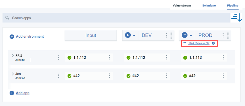The height and width of the screenshot is (106, 245).
Task: Click the PROD release gate icon
Action: point(185,35)
